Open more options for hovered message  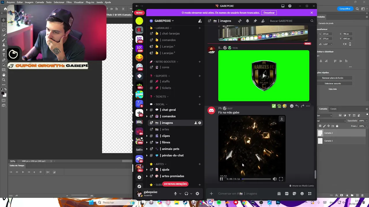tap(308, 106)
